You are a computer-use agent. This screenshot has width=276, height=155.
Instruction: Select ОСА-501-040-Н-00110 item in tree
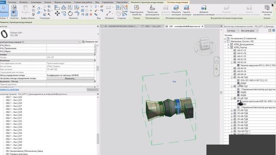[x=254, y=81]
